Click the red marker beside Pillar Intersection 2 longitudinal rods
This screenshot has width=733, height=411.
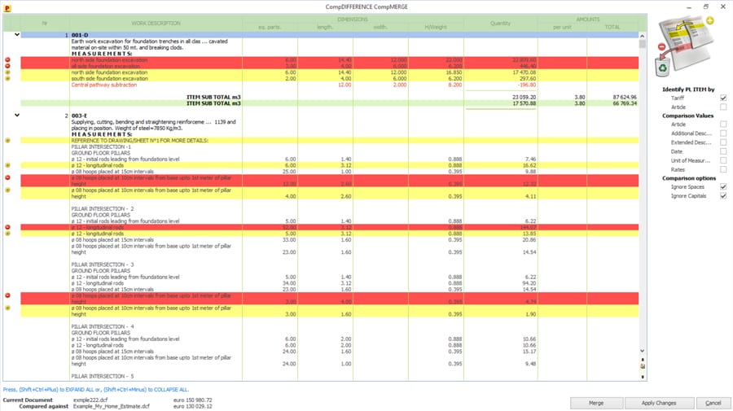(x=7, y=227)
